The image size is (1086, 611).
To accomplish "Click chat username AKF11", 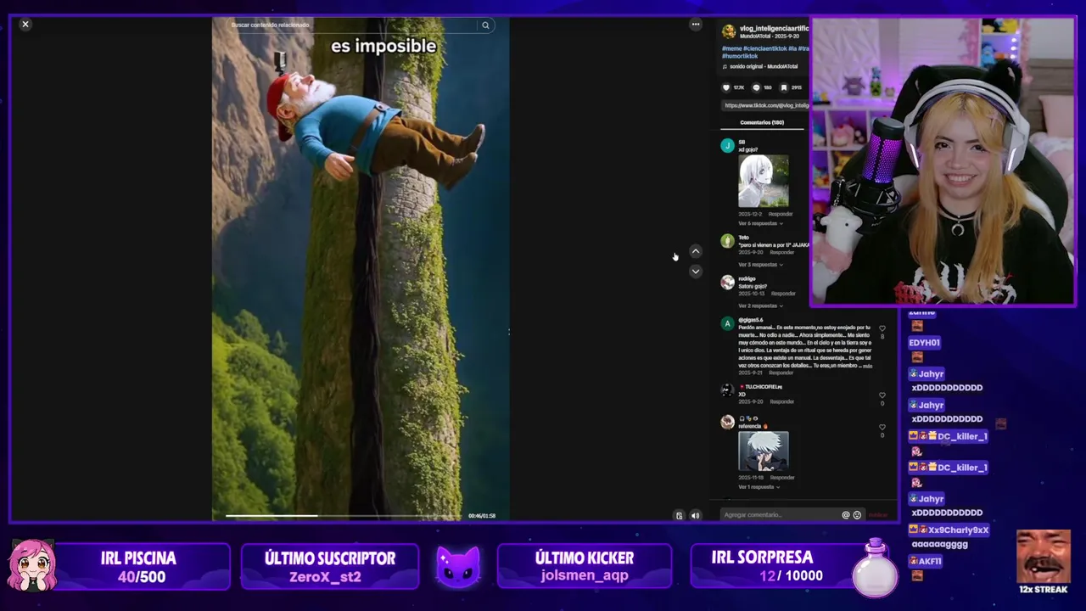I will [930, 561].
